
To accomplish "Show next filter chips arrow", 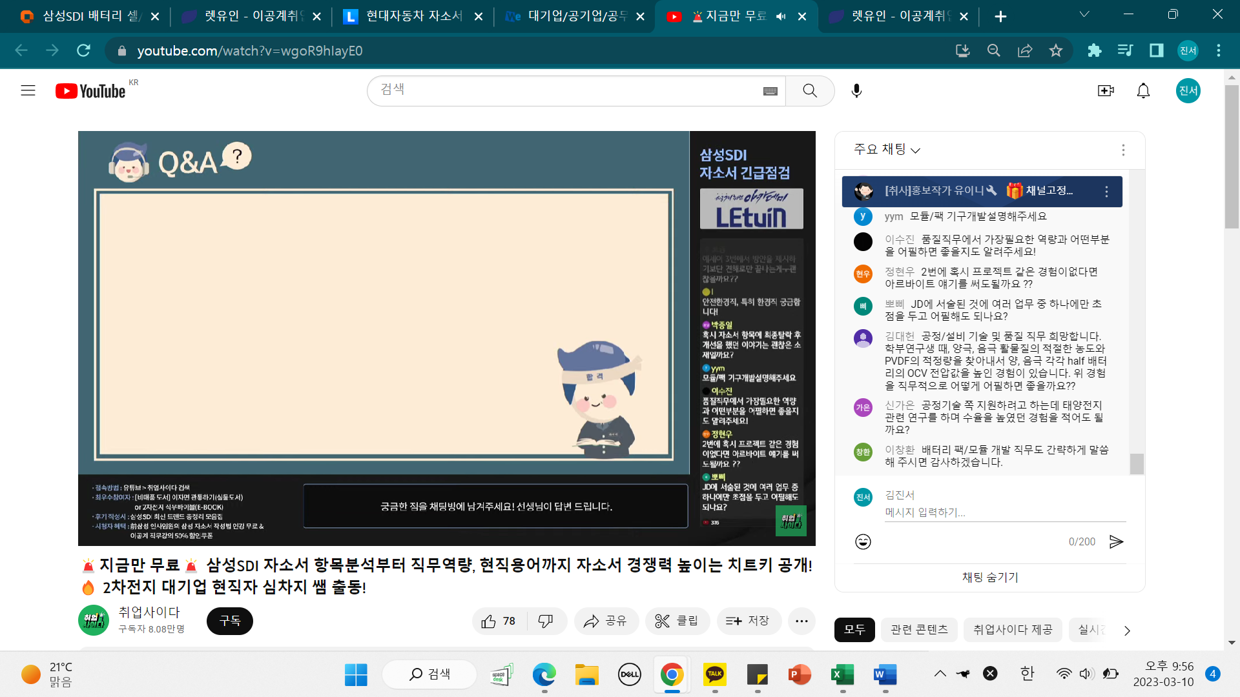I will tap(1127, 631).
